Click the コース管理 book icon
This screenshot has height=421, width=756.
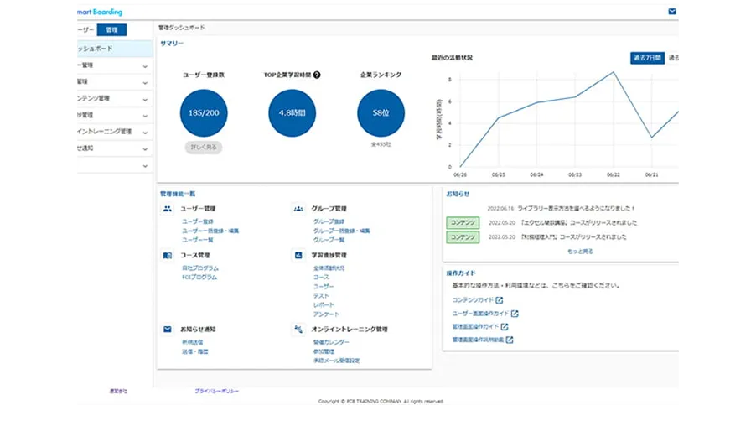(x=168, y=255)
